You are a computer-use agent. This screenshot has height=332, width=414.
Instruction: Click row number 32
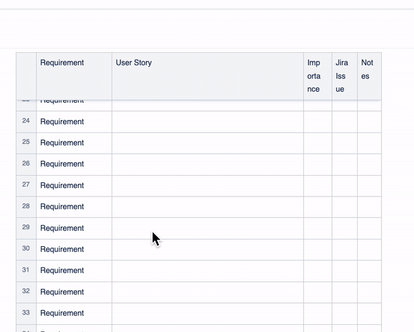point(26,291)
